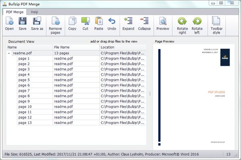Rotate page right

point(182,26)
